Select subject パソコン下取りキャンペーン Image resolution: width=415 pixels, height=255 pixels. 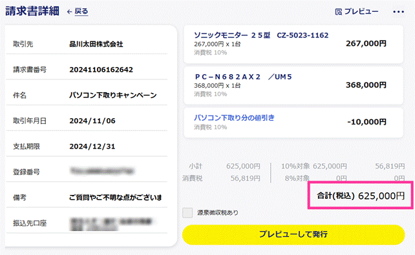tap(113, 95)
